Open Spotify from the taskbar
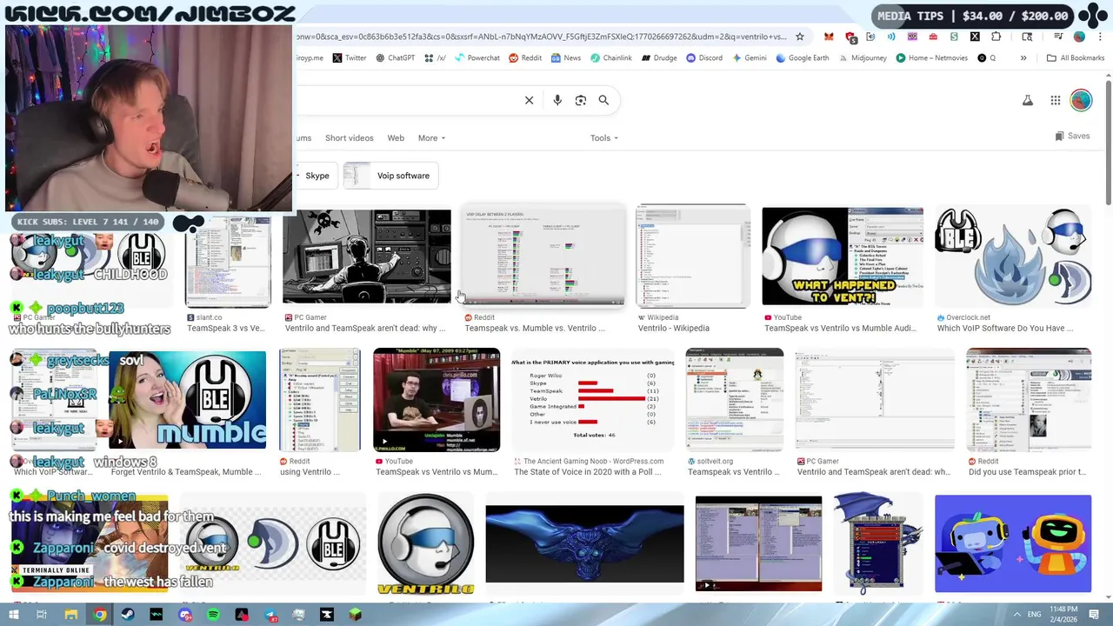 point(213,615)
